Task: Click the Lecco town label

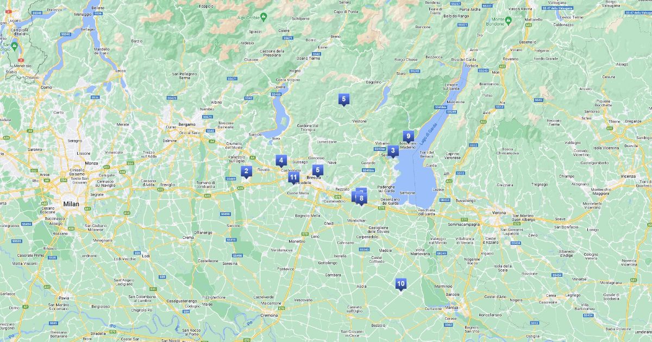Action: click(x=121, y=71)
